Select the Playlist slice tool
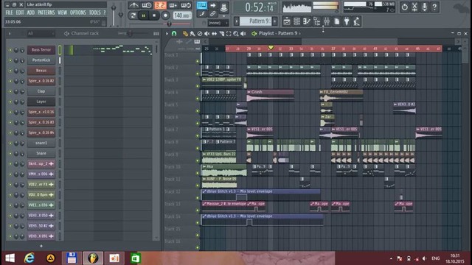Viewport: 472px width, 265px height. (x=221, y=34)
